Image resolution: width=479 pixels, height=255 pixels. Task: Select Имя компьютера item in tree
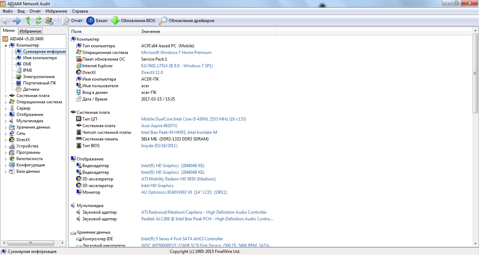[x=40, y=58]
